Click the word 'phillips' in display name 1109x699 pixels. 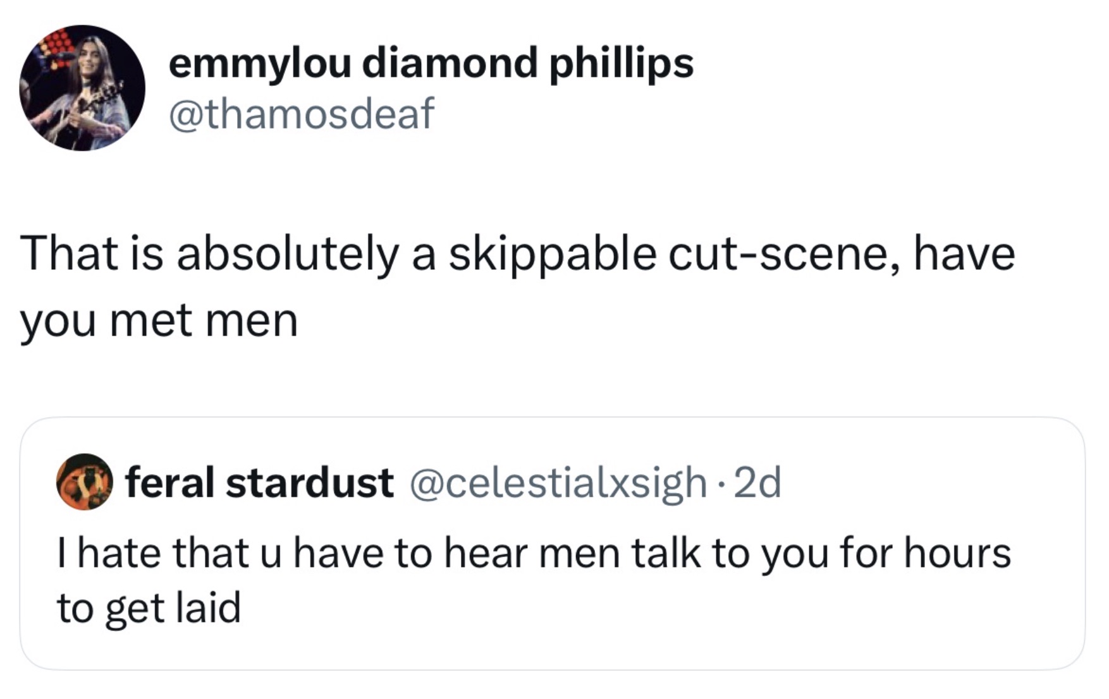click(x=621, y=63)
